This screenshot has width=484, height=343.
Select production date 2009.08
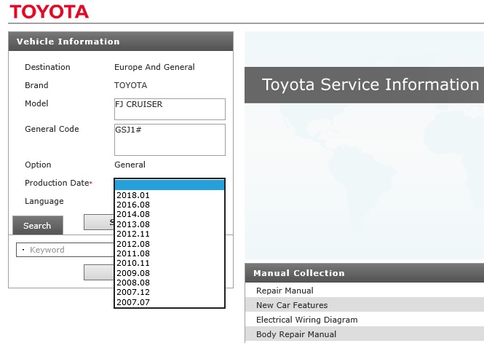pos(169,273)
